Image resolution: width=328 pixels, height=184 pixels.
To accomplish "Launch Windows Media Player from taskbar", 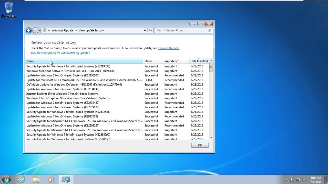I will coord(50,179).
